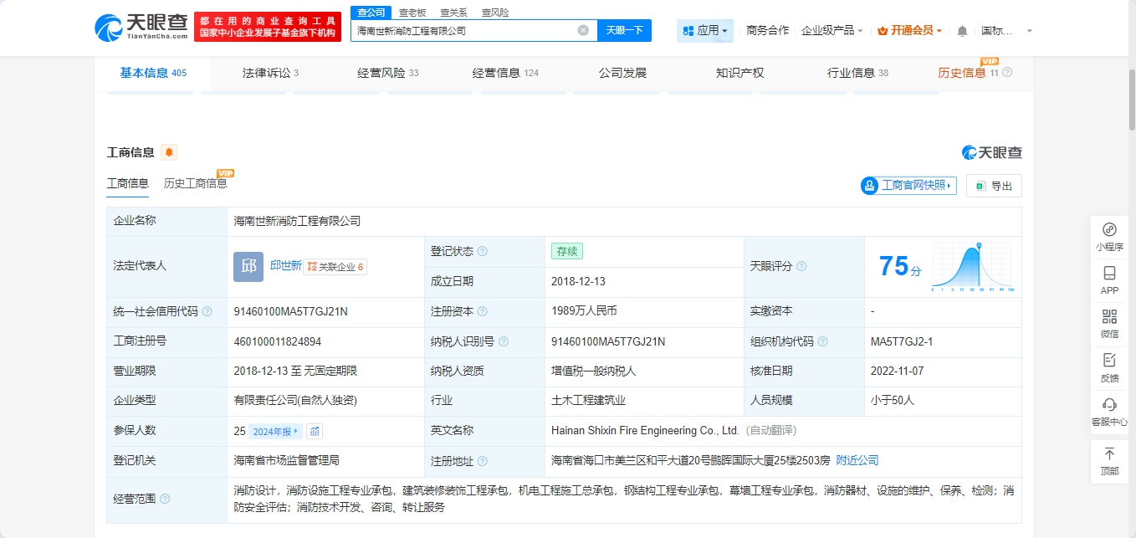Image resolution: width=1136 pixels, height=538 pixels.
Task: Clear the search box with X icon
Action: (x=583, y=31)
